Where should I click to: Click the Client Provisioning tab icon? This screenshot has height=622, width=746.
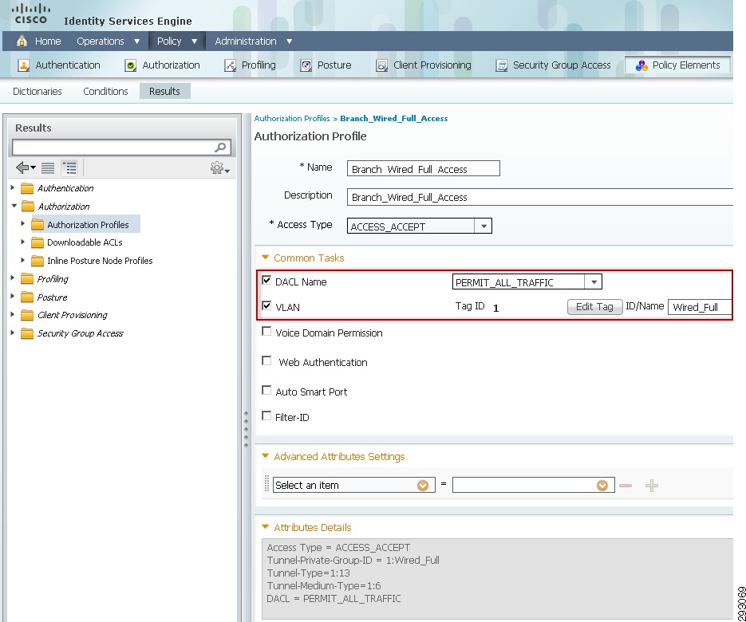coord(381,65)
